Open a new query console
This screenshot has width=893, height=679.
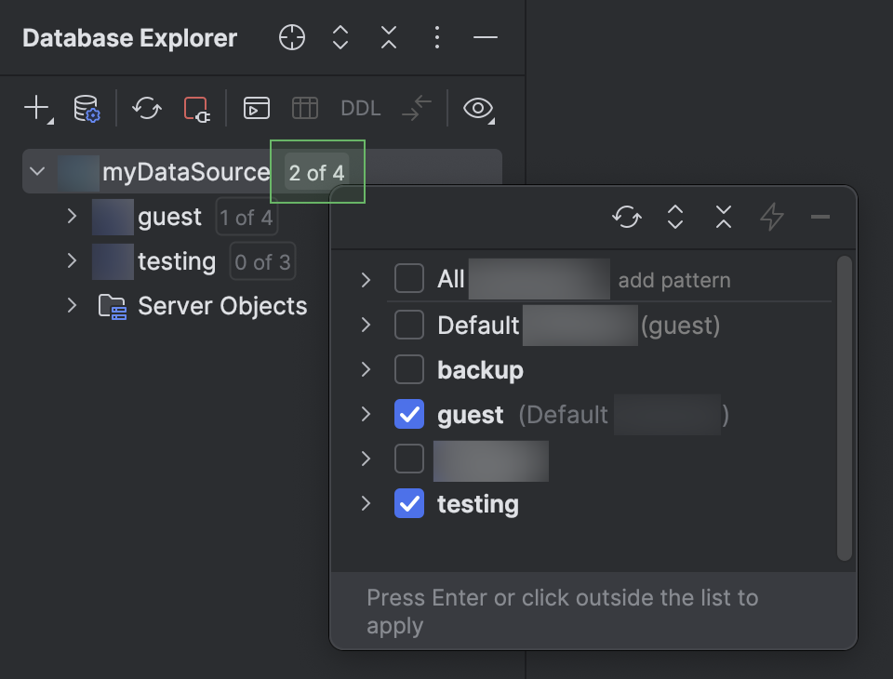click(x=256, y=108)
